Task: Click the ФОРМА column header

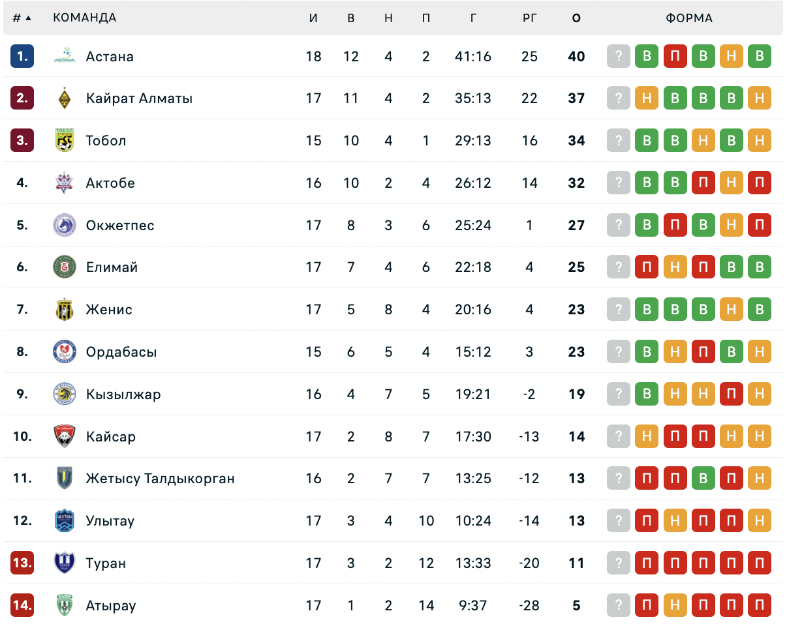Action: pyautogui.click(x=689, y=18)
